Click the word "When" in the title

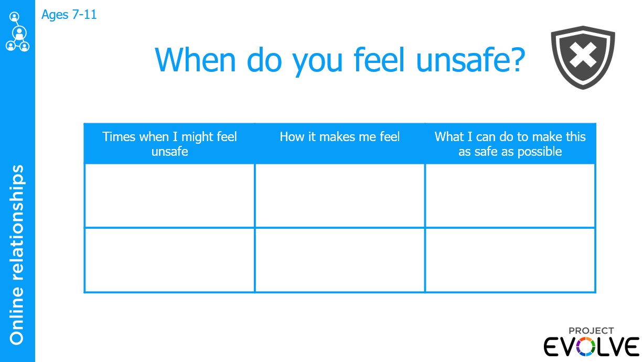(195, 59)
